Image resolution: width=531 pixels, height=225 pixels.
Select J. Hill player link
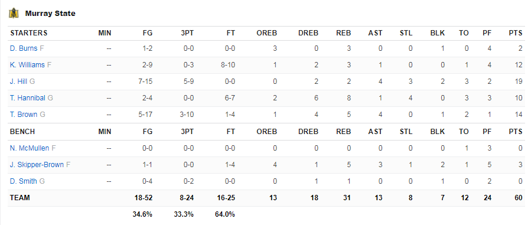18,81
